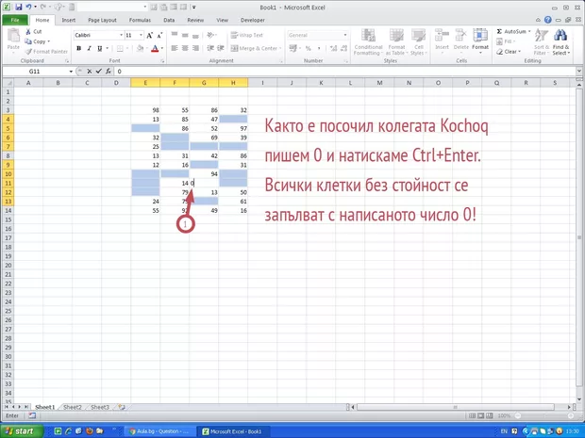
Task: Click the Delete cells button
Action: [x=461, y=41]
